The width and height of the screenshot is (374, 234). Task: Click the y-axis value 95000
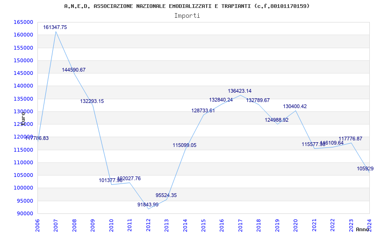pyautogui.click(x=25, y=201)
